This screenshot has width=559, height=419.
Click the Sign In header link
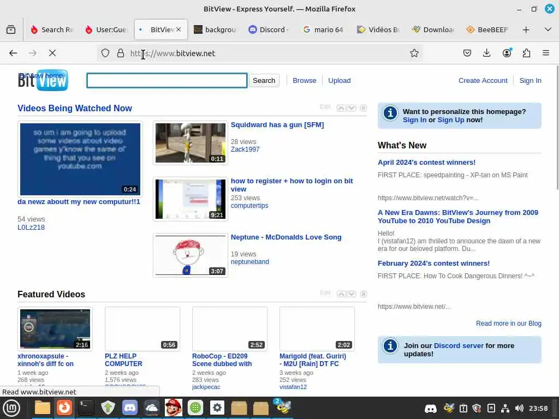[x=530, y=81]
